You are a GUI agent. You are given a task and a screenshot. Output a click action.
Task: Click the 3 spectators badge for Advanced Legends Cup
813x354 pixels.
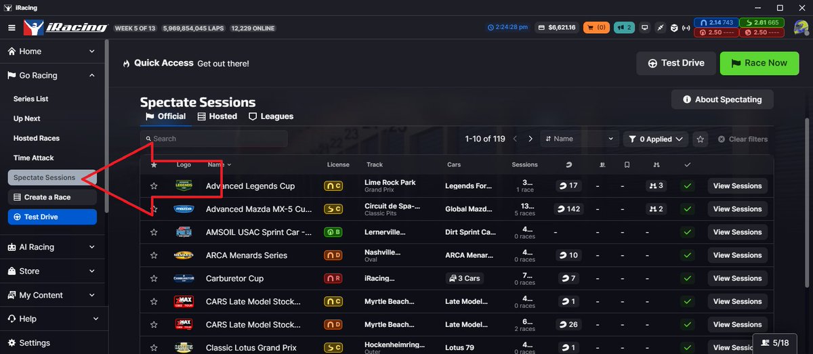pyautogui.click(x=656, y=185)
